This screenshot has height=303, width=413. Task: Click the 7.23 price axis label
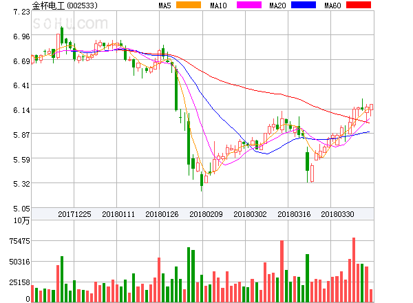(x=21, y=12)
